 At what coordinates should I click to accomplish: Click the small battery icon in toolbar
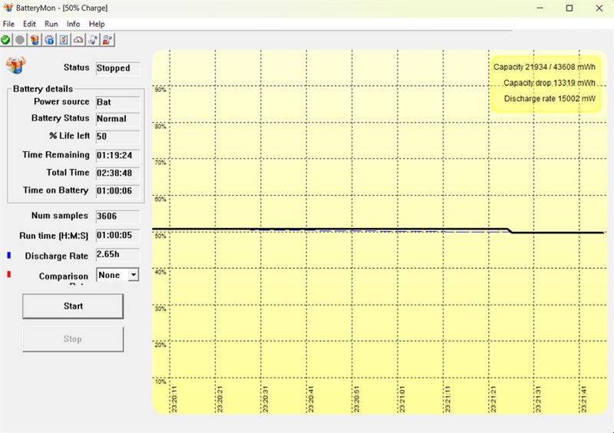[35, 39]
